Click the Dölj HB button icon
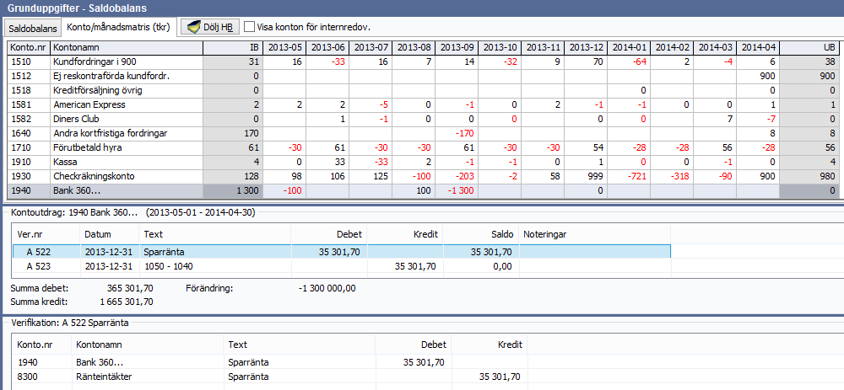 [194, 27]
